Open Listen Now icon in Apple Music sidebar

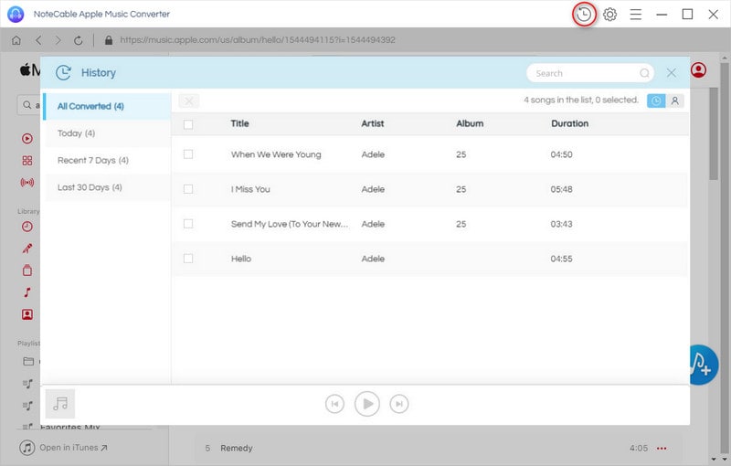click(27, 138)
